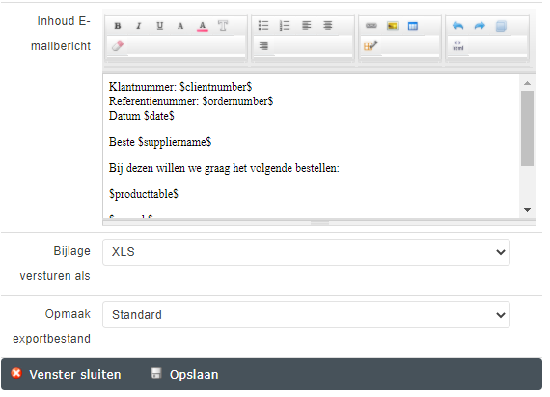Insert a numbered list
550x397 pixels.
click(285, 26)
